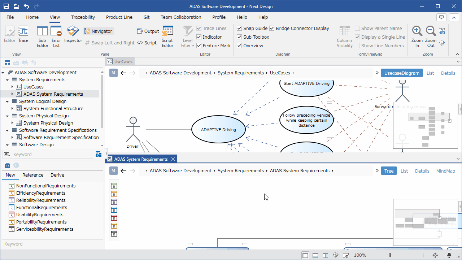462x260 pixels.
Task: Toggle Show Parent Name checkbox
Action: tap(357, 28)
